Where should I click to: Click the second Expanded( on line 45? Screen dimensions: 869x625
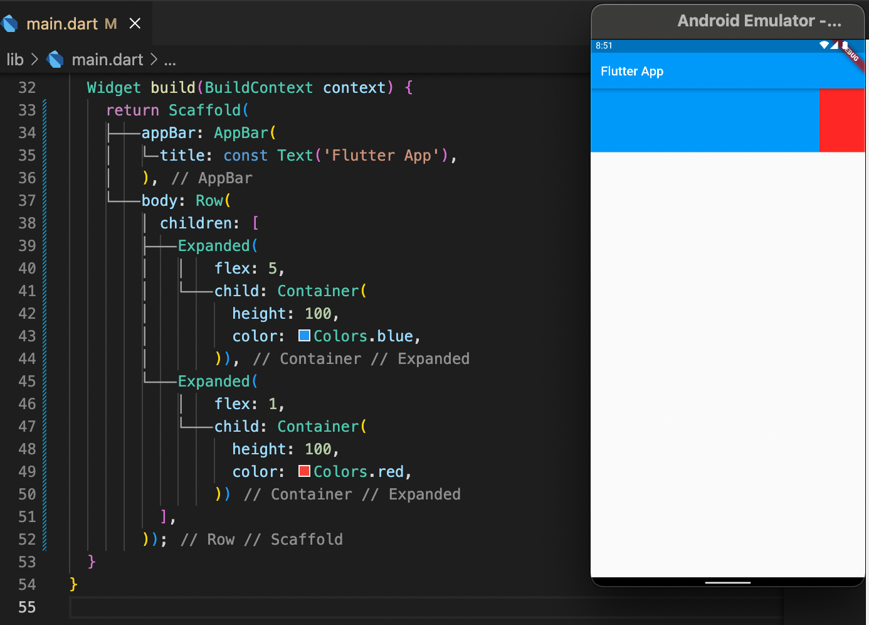point(218,382)
